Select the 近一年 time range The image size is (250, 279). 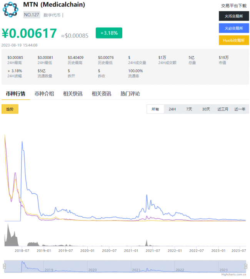240,109
